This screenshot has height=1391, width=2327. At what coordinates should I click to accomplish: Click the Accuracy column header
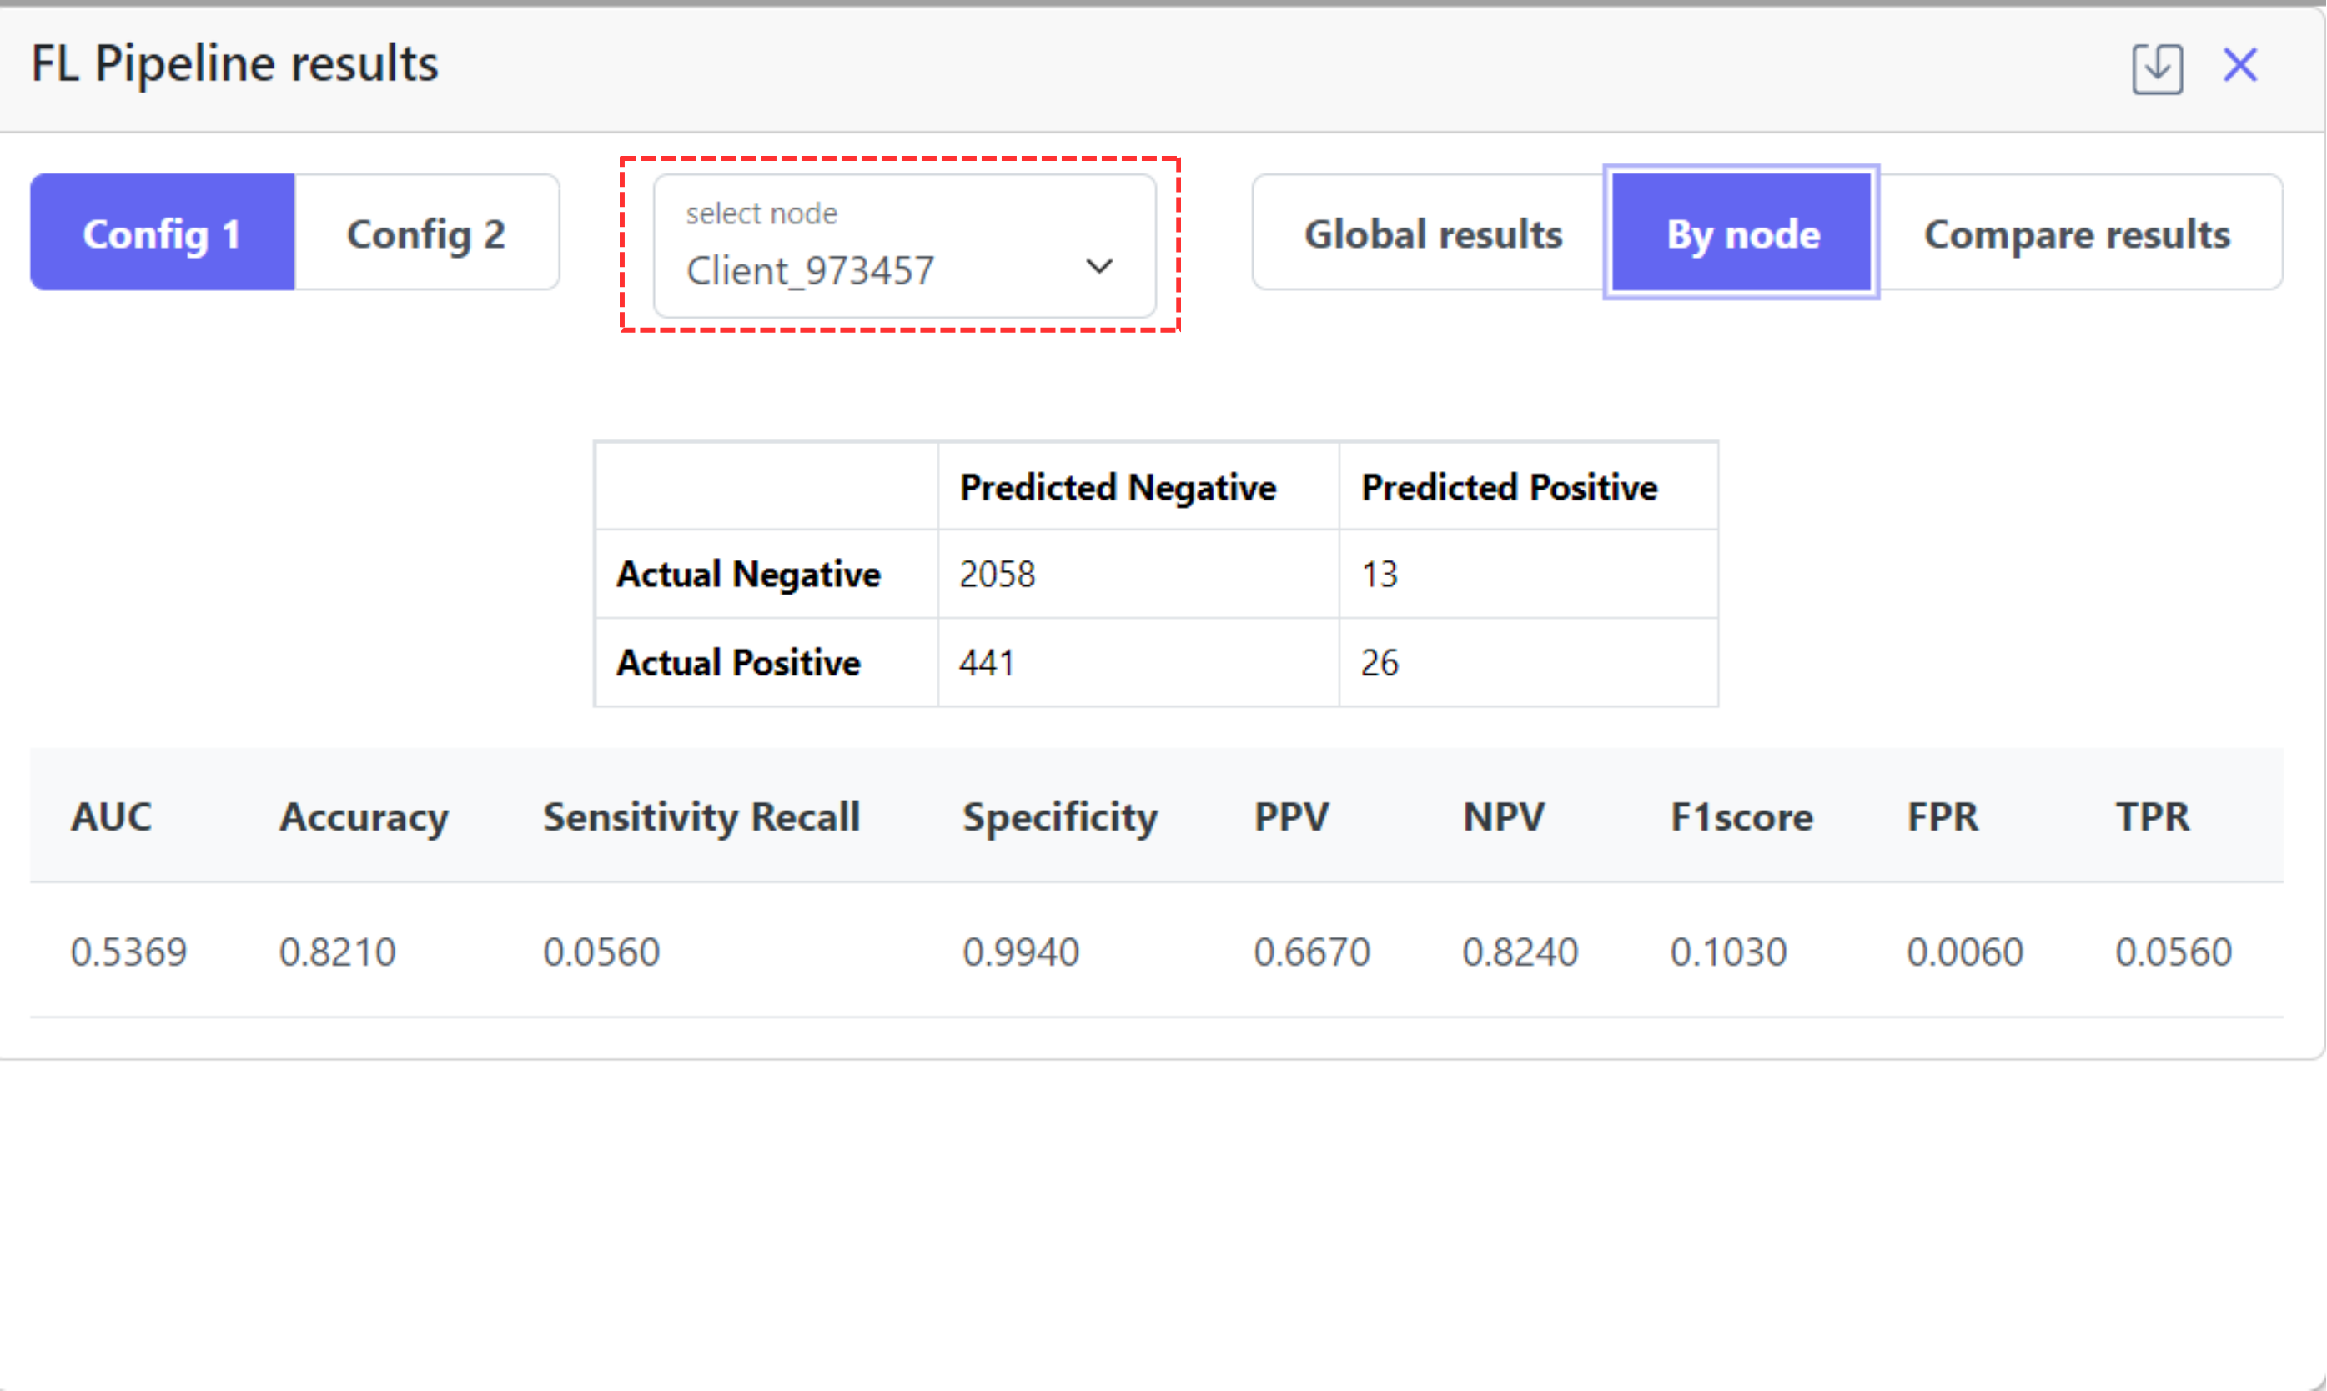364,816
